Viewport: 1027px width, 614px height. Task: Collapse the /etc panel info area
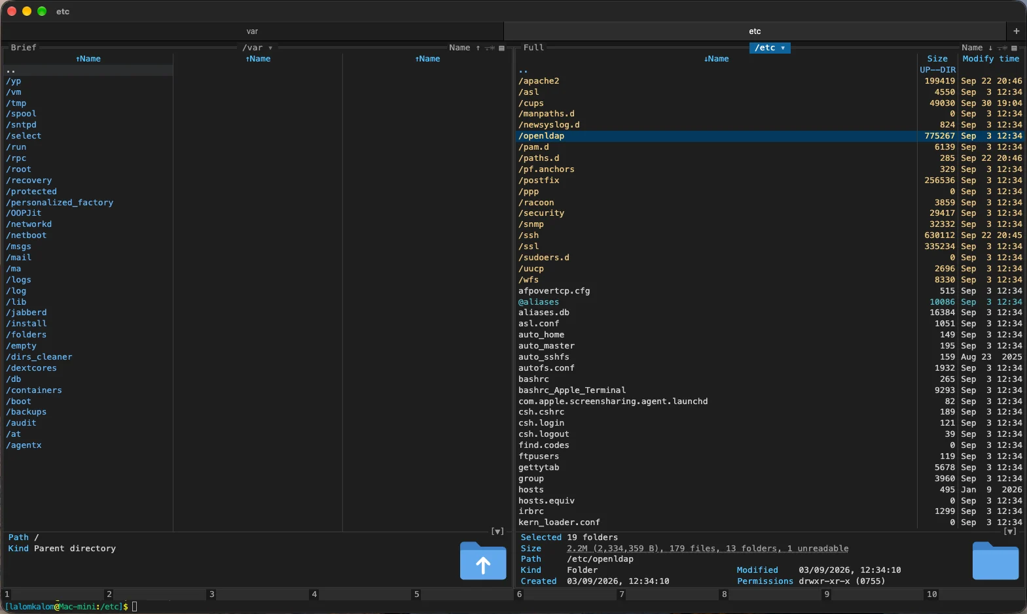[x=1010, y=532]
